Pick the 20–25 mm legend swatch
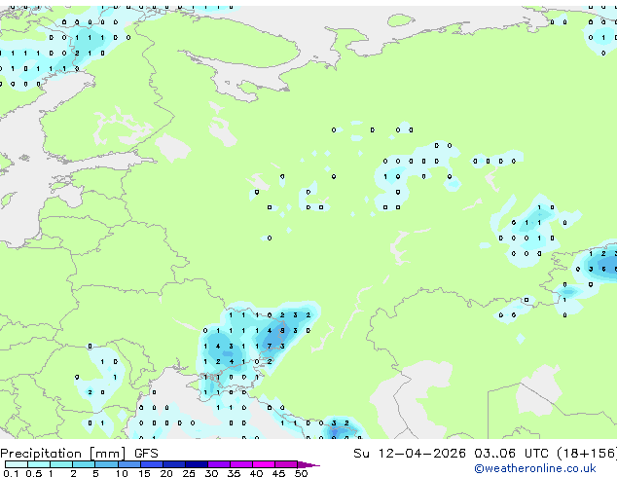Image resolution: width=617 pixels, height=477 pixels. coord(174,464)
